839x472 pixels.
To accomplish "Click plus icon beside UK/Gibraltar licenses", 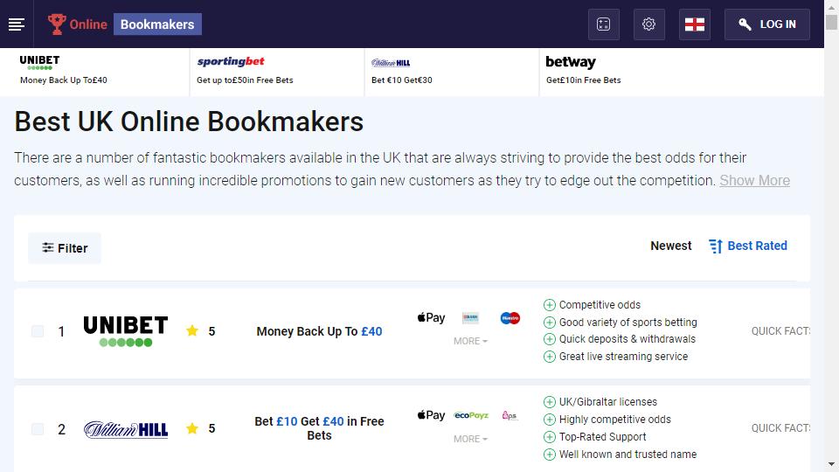I will 550,402.
